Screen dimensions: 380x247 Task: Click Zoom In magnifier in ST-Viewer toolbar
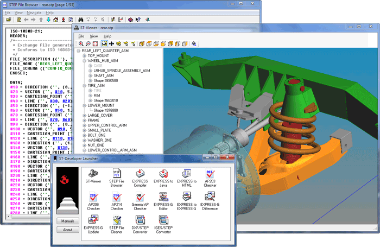click(81, 43)
